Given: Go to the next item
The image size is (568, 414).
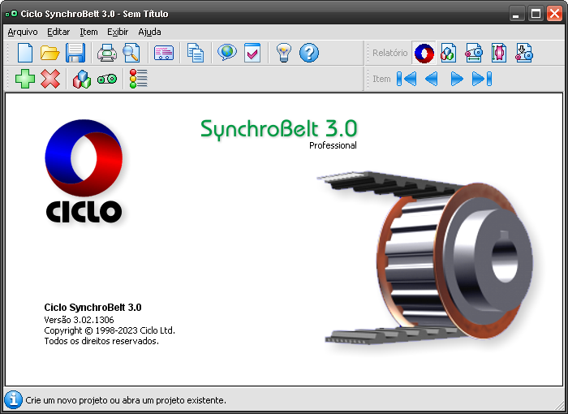Looking at the screenshot, I should (x=457, y=79).
